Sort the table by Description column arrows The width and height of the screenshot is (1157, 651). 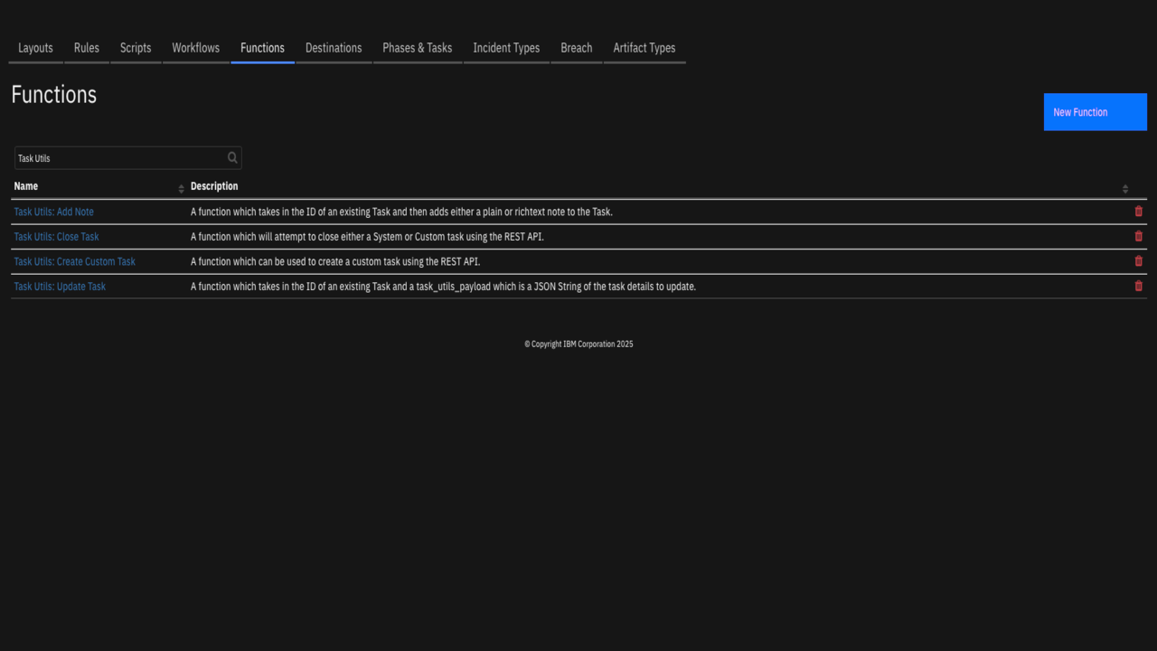point(1125,188)
